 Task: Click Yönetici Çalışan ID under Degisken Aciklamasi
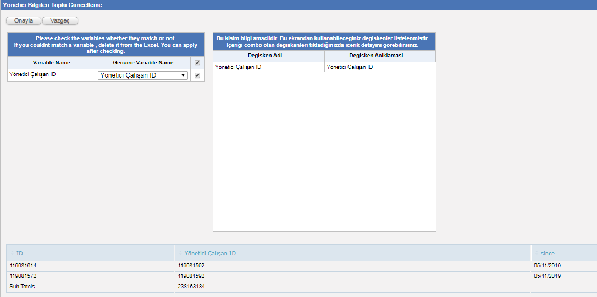(350, 67)
